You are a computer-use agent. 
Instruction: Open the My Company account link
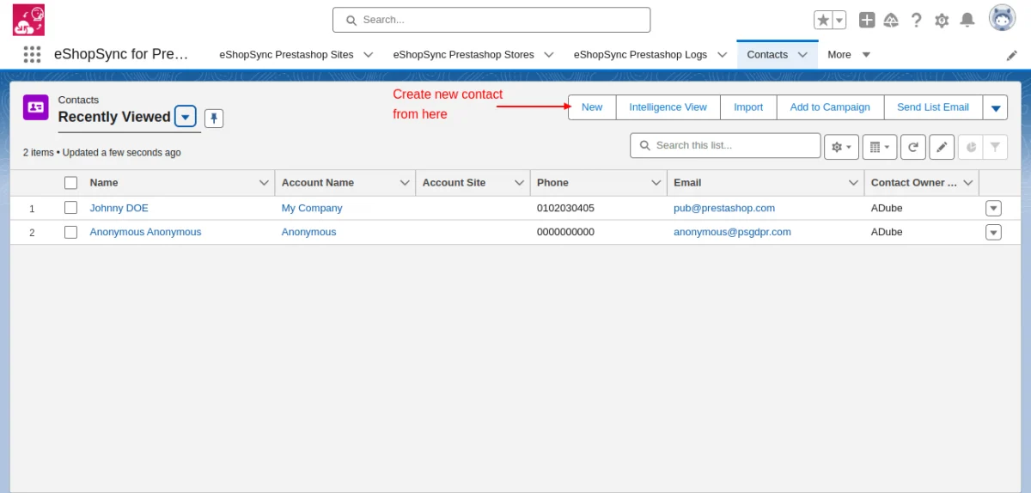click(312, 208)
